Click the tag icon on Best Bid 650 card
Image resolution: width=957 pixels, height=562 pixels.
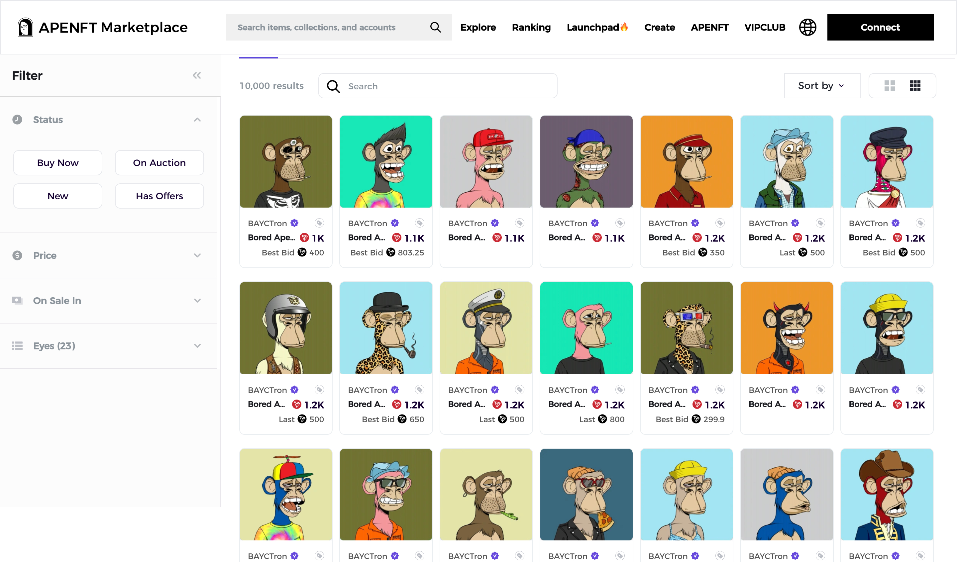tap(420, 390)
